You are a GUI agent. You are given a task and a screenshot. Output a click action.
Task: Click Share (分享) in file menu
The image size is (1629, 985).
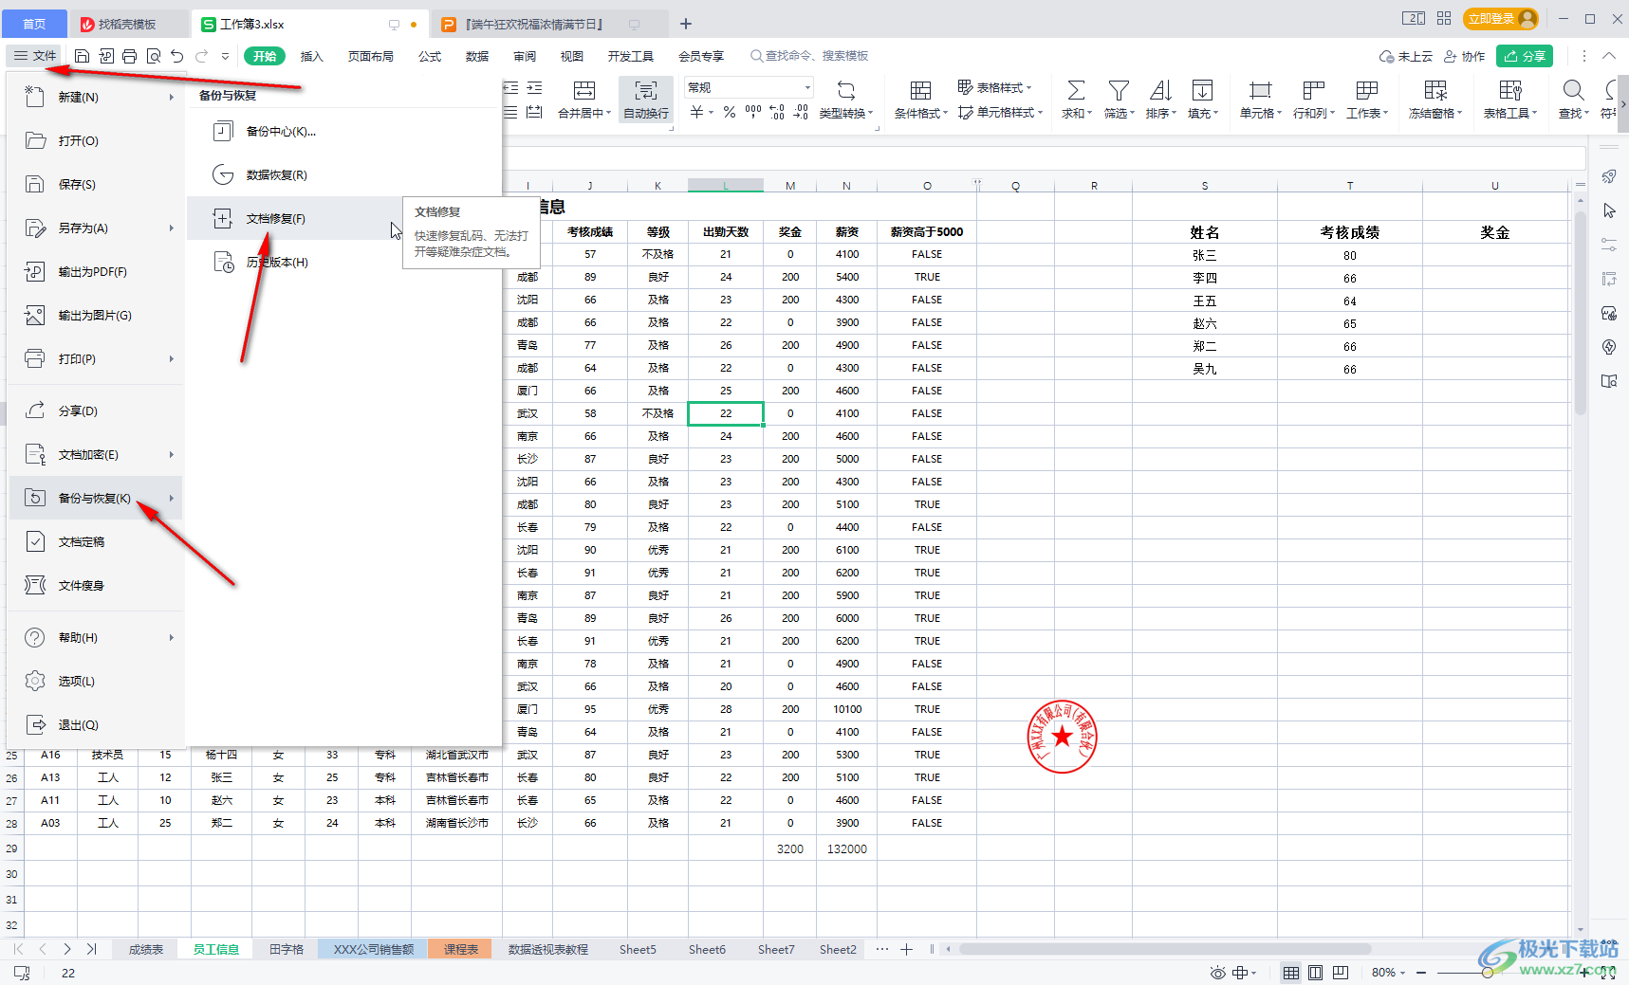point(96,411)
